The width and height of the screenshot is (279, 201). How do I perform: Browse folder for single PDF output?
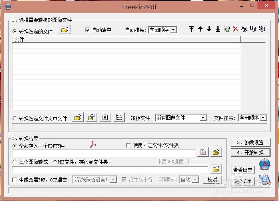pos(216,152)
